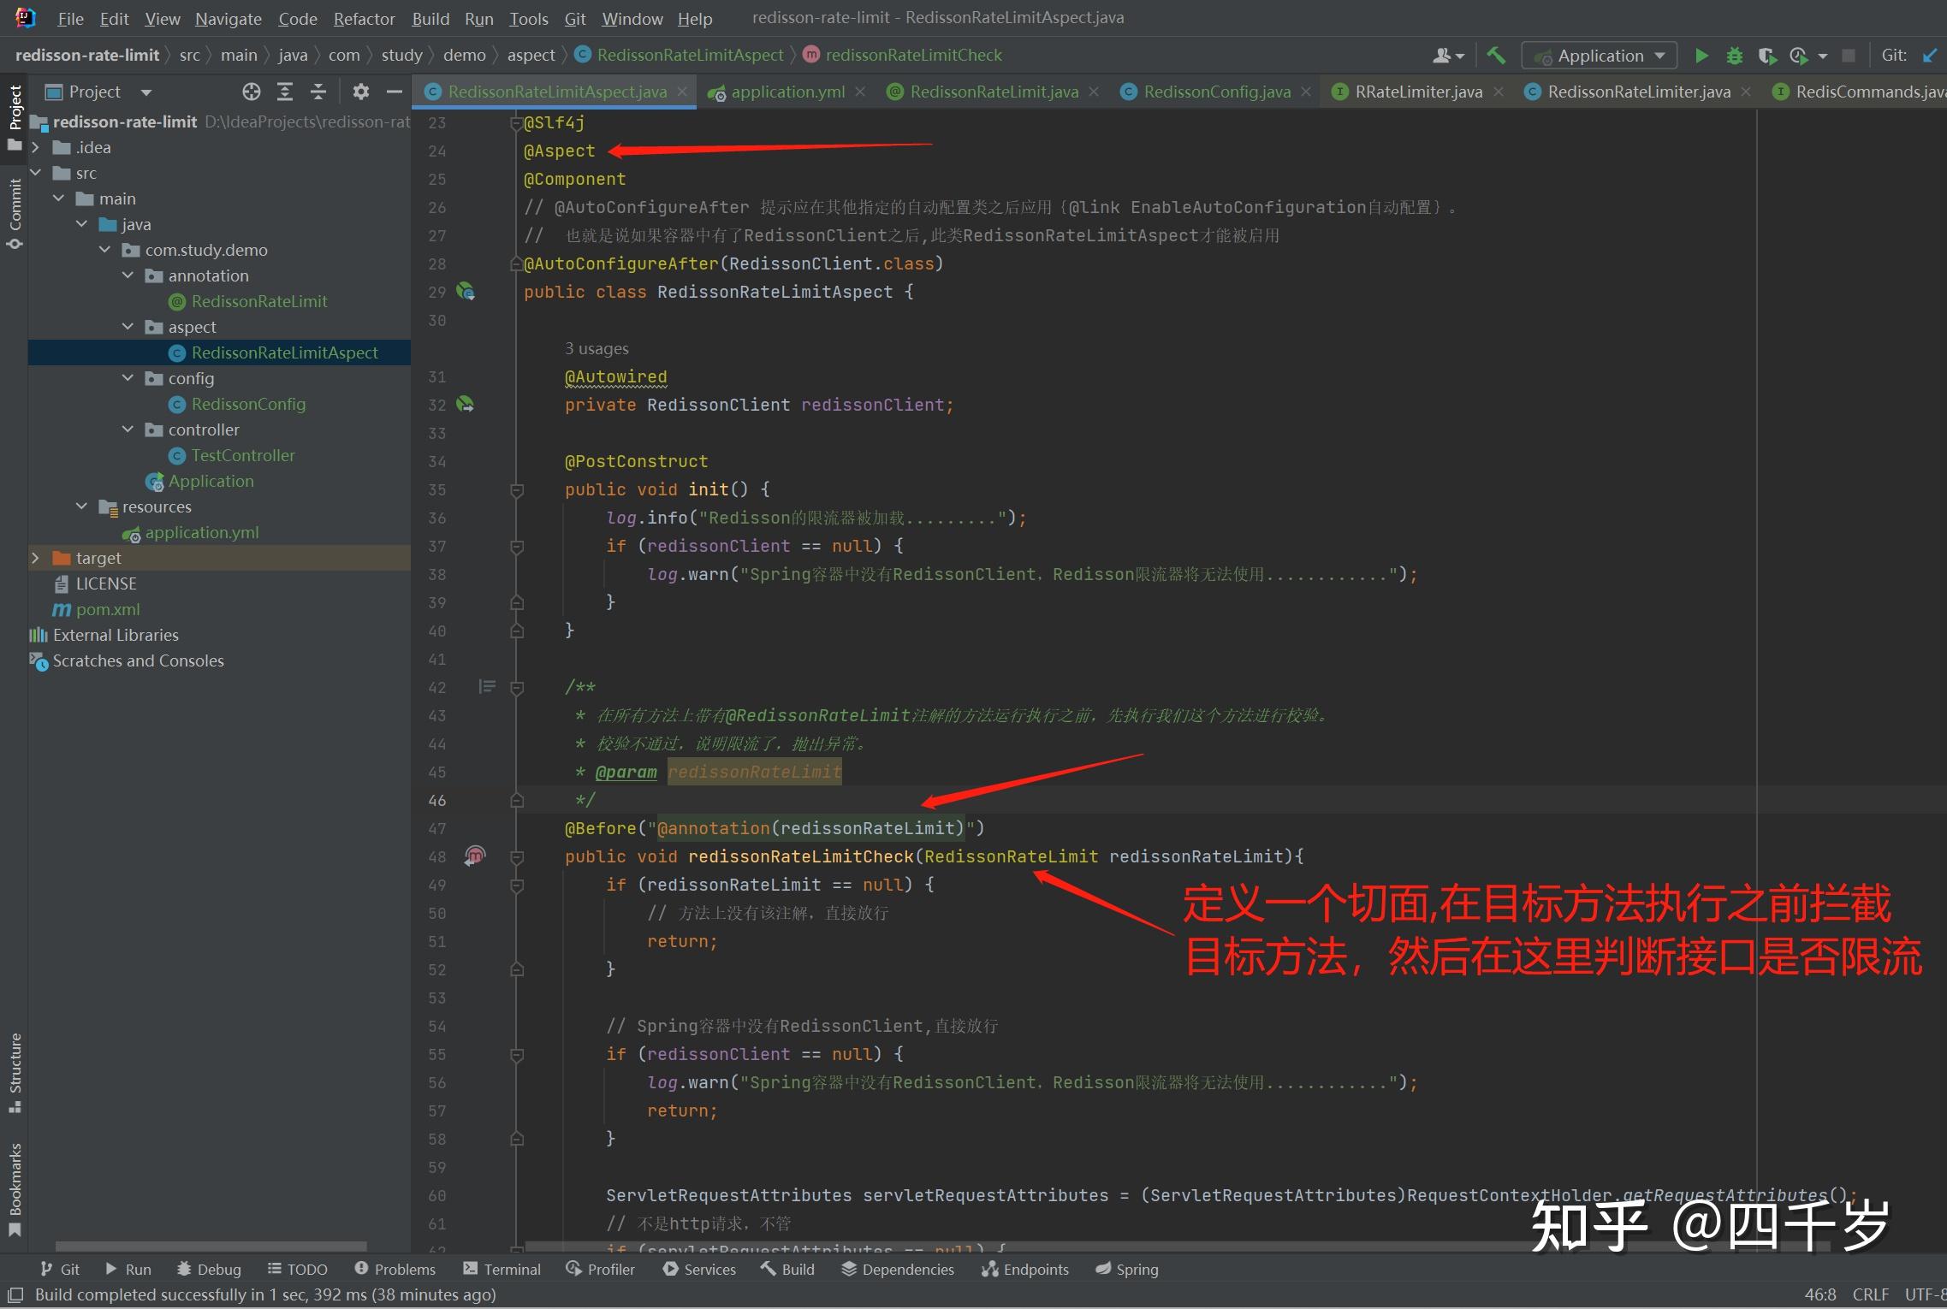This screenshot has height=1309, width=1947.
Task: Collapse the config folder in project tree
Action: tap(128, 377)
